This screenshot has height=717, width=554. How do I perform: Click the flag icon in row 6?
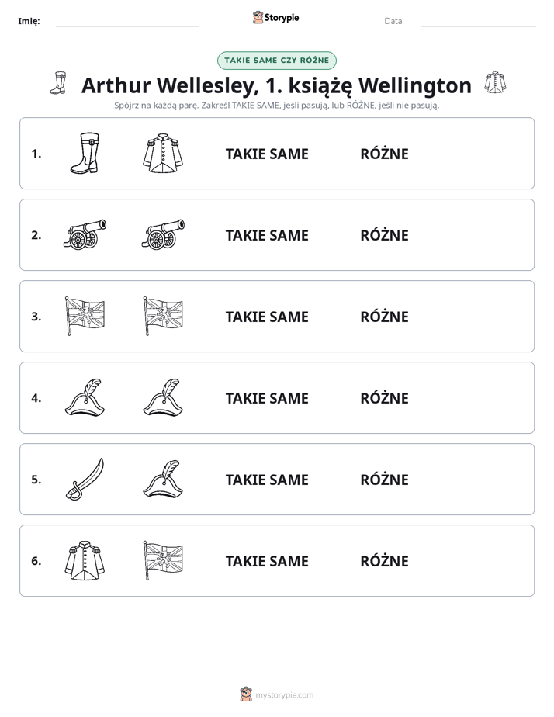coord(163,560)
